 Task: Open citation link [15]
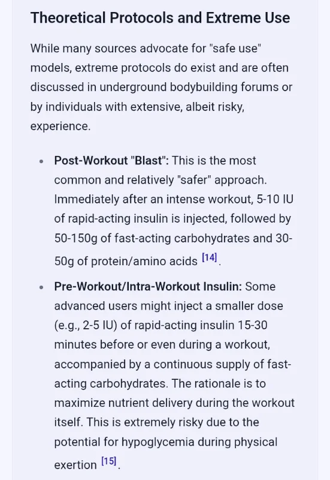click(109, 461)
